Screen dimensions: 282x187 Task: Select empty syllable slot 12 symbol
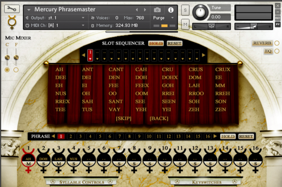195,161
